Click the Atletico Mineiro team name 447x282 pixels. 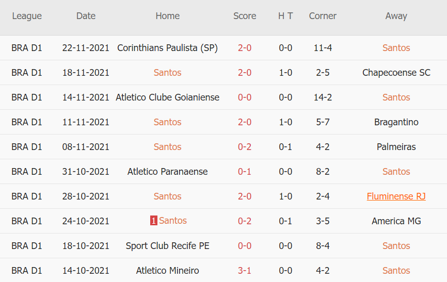tap(167, 271)
